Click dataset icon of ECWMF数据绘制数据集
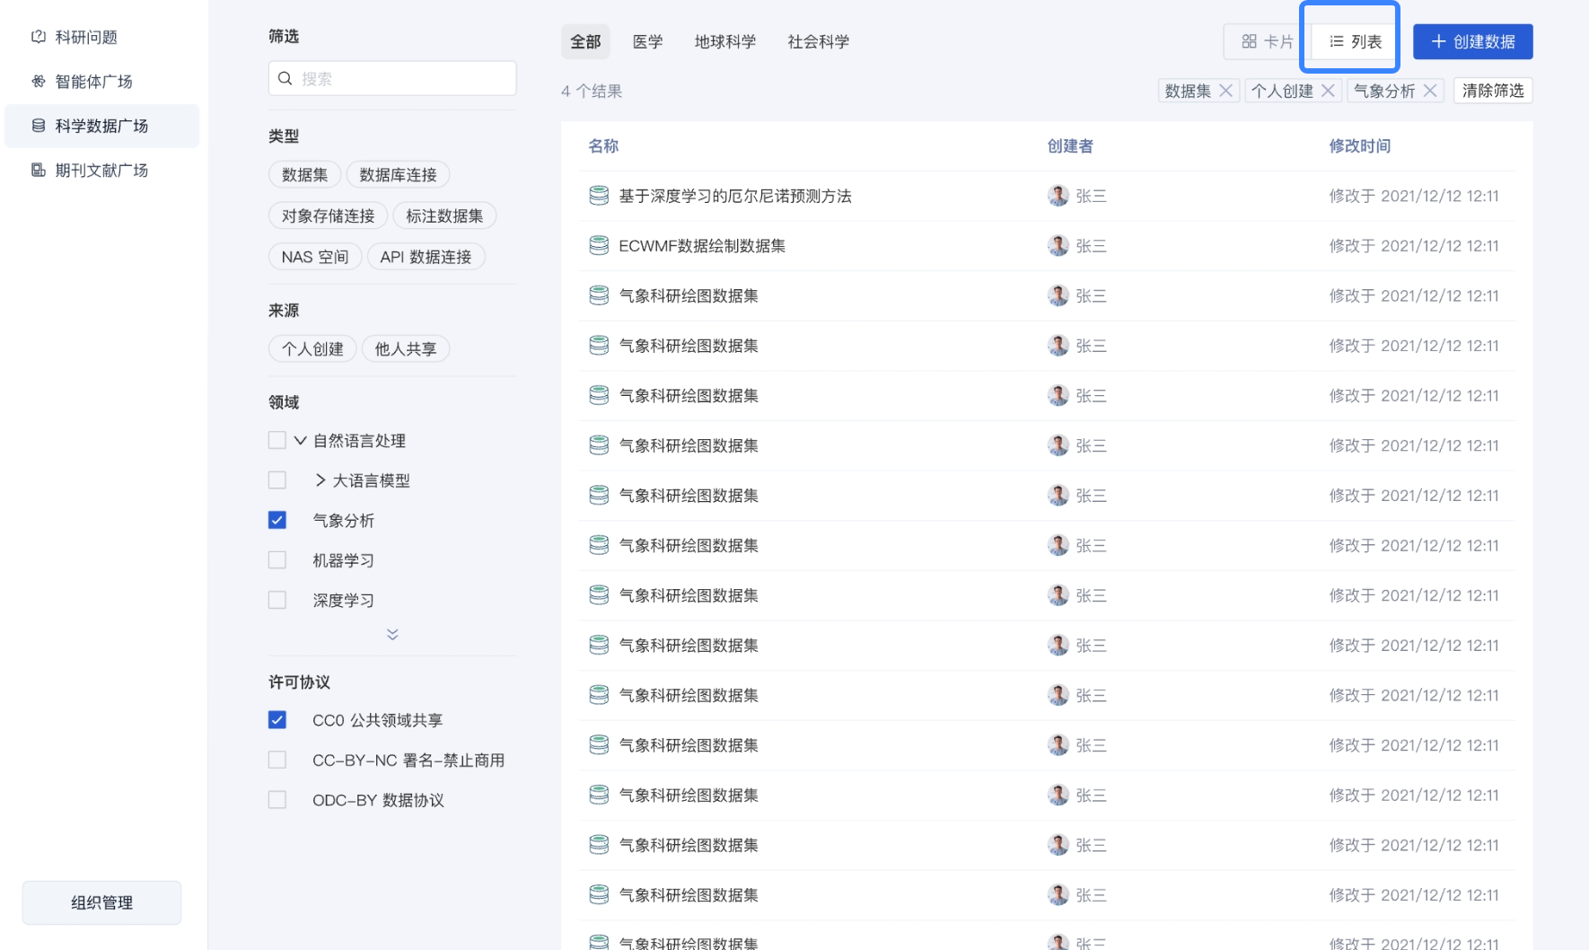This screenshot has height=950, width=1589. pos(599,246)
